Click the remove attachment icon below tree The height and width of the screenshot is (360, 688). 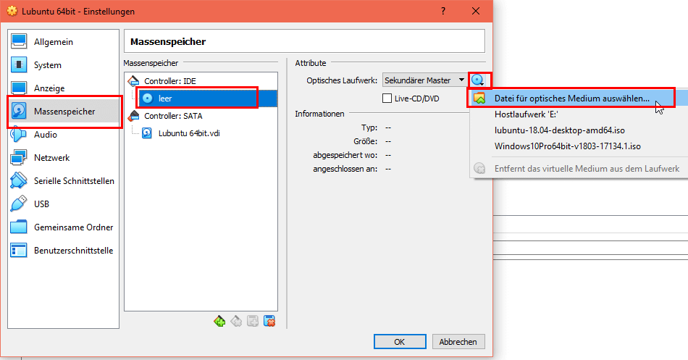tap(269, 322)
